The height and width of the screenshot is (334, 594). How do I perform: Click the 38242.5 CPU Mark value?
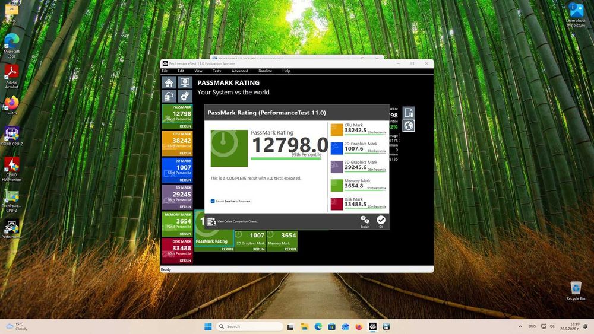tap(355, 130)
